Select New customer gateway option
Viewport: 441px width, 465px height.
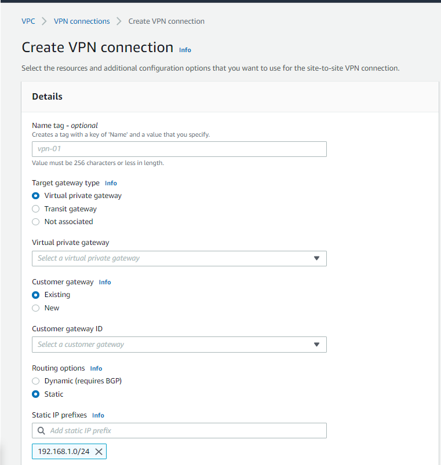(36, 308)
